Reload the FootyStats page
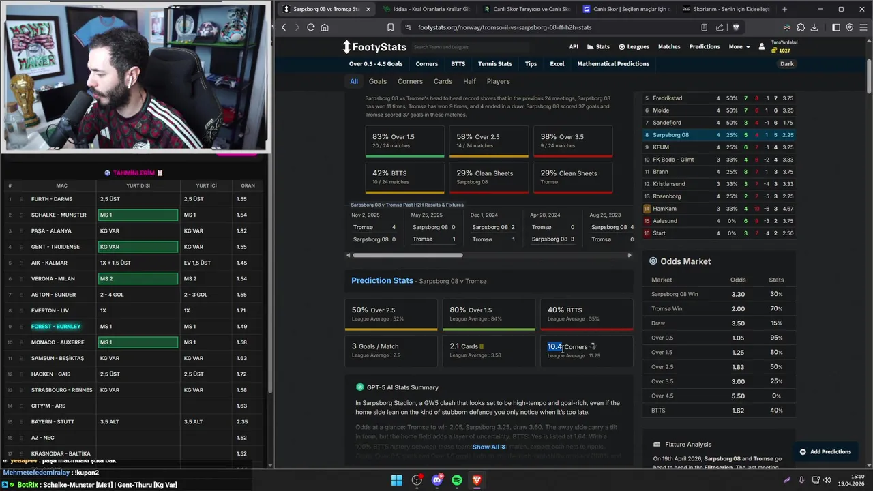 coord(310,27)
